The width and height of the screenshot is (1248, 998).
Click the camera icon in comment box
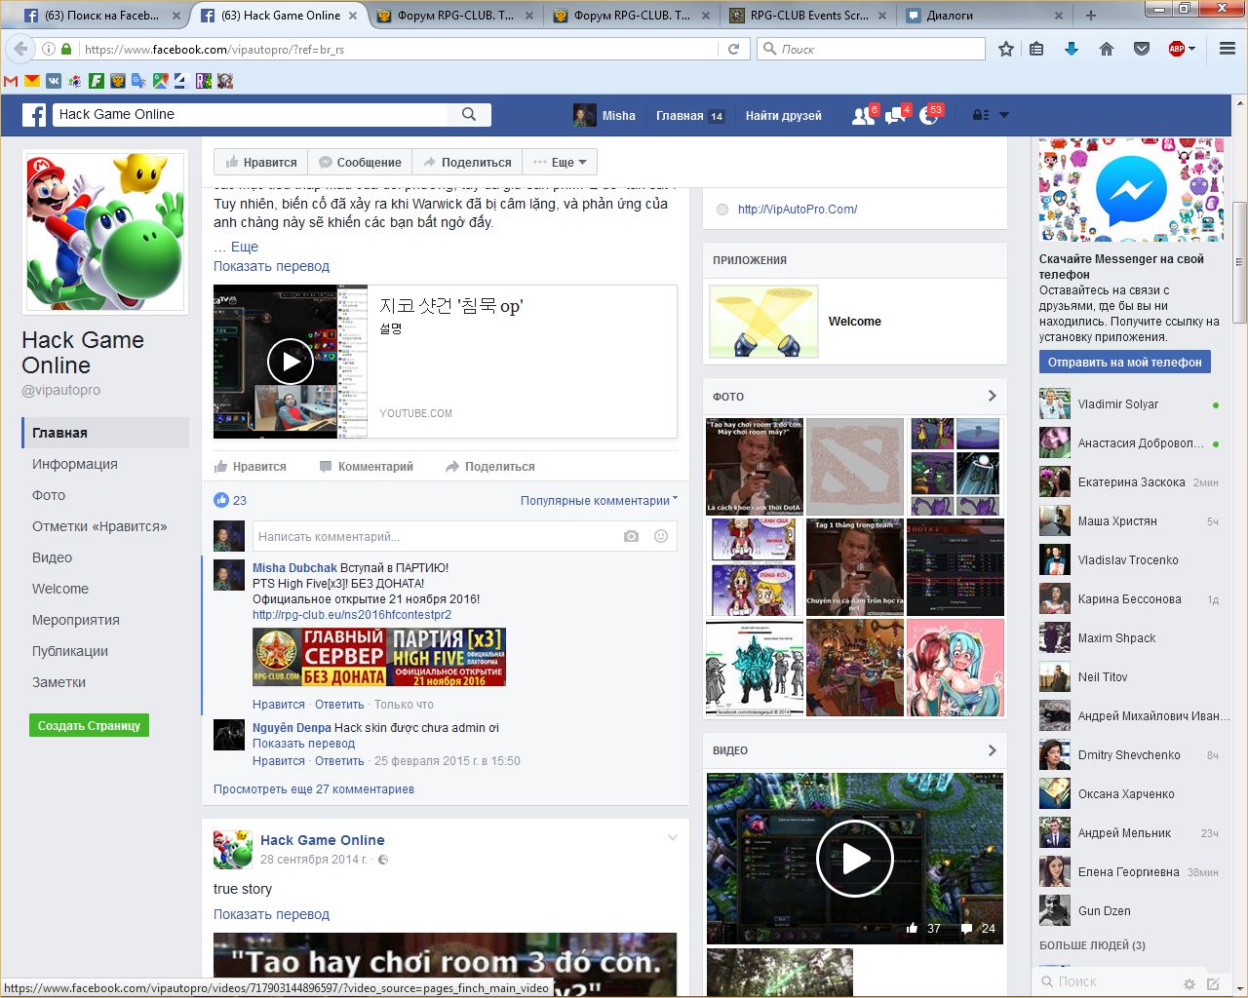click(x=632, y=536)
